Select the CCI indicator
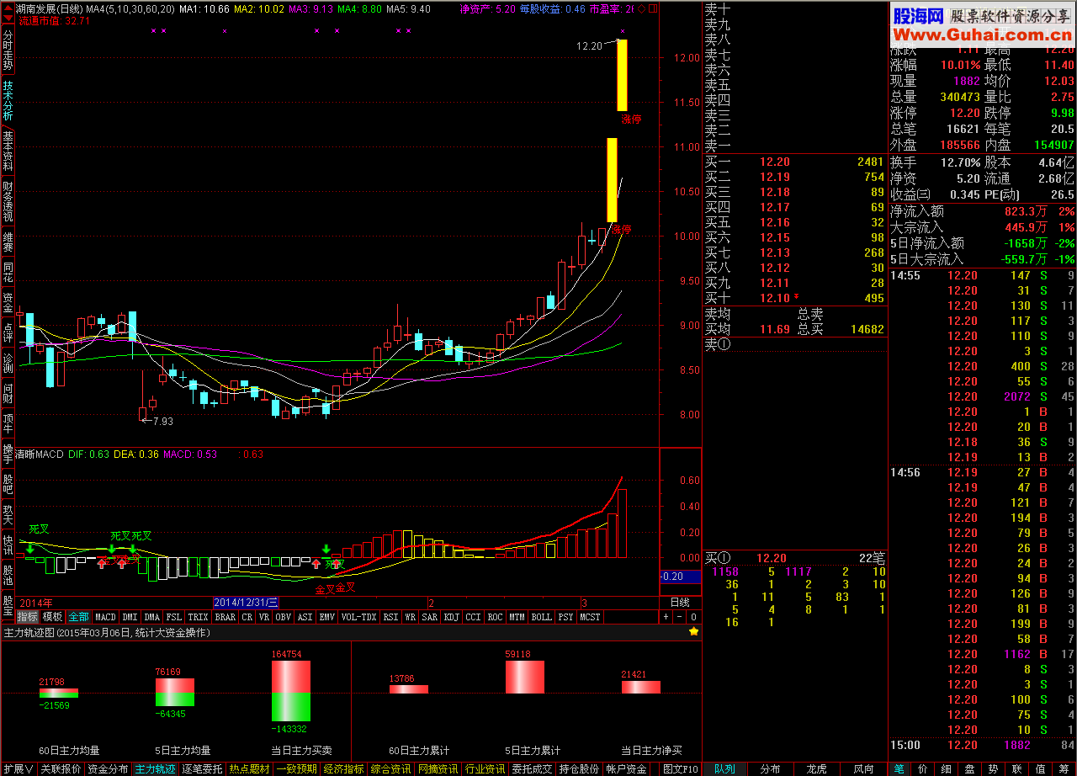 [473, 617]
